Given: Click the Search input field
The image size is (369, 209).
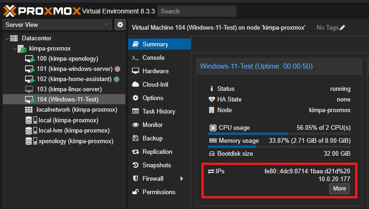Looking at the screenshot, I should 196,11.
